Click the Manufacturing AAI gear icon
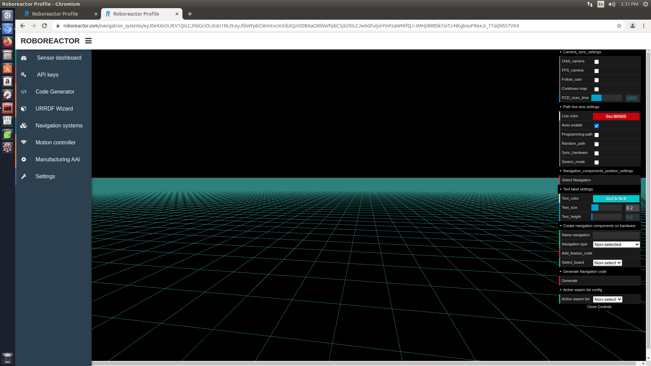The image size is (651, 366). 24,159
